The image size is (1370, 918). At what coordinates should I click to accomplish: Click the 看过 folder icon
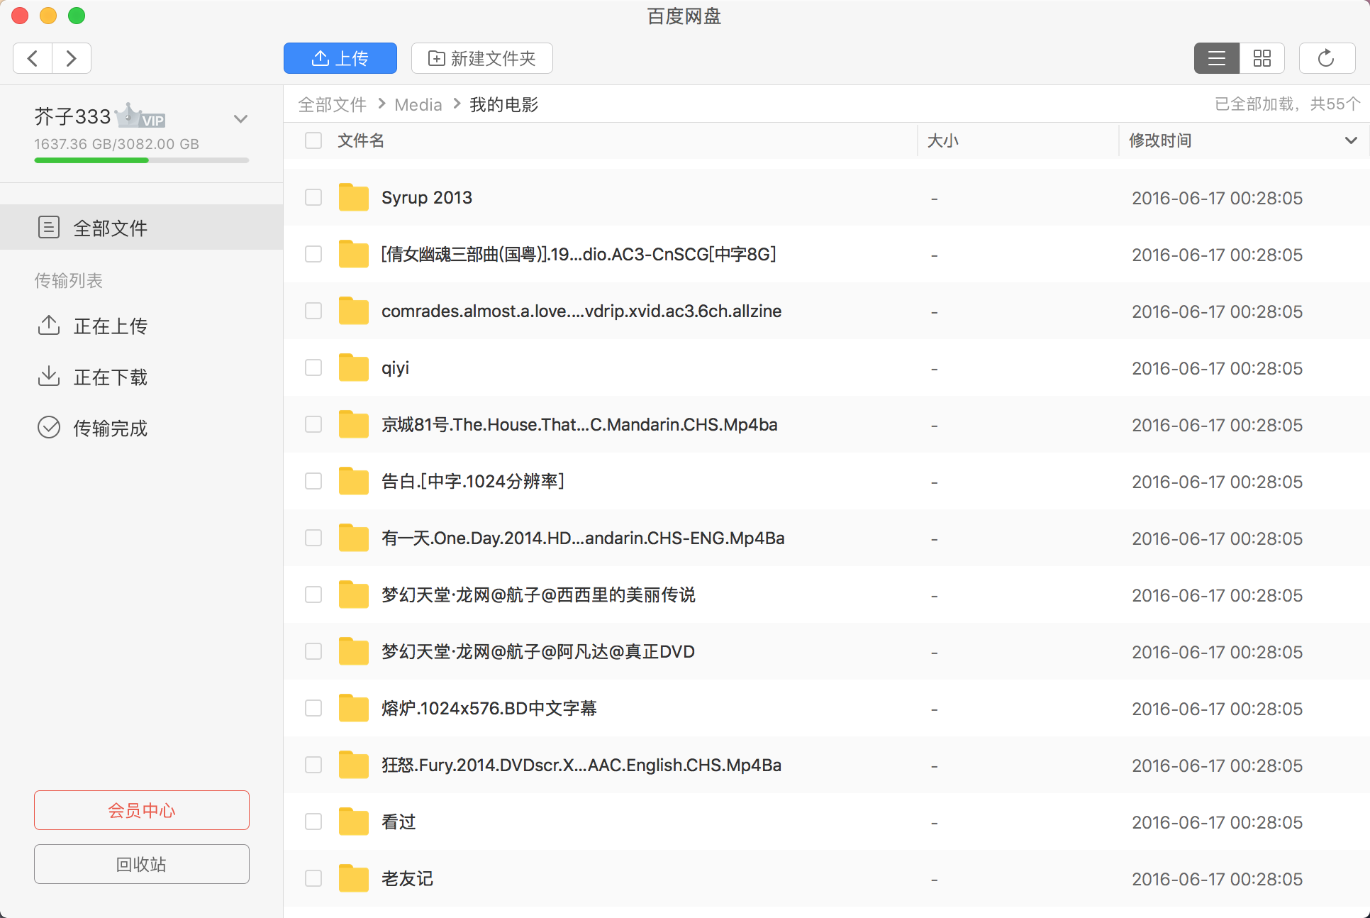click(x=353, y=822)
